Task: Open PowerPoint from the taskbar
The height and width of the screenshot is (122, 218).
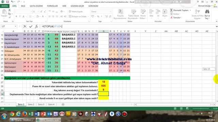Action: pos(43,114)
